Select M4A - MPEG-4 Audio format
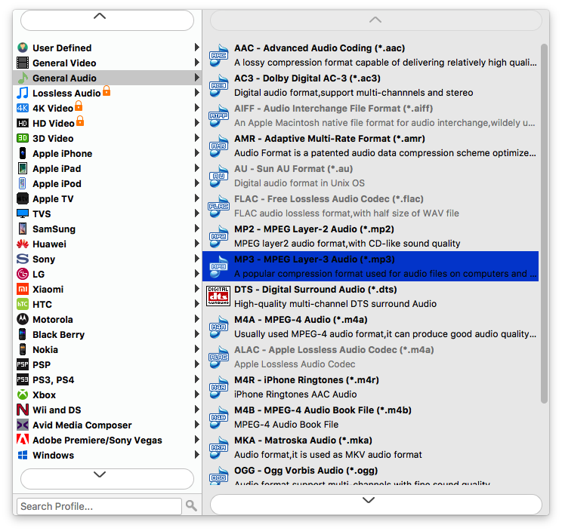The image size is (562, 531). click(x=371, y=327)
